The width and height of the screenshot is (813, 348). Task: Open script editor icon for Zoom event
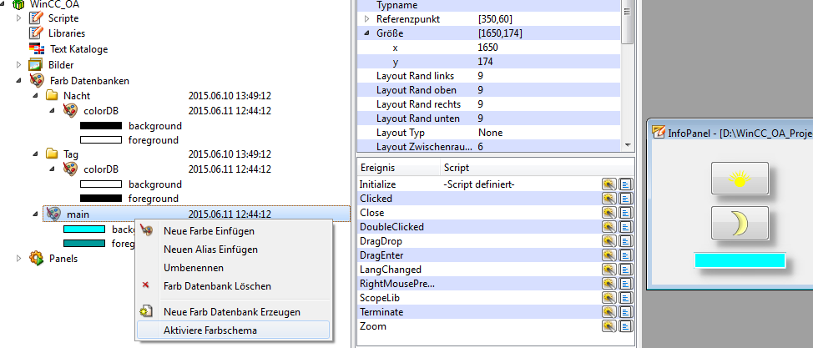coord(626,326)
